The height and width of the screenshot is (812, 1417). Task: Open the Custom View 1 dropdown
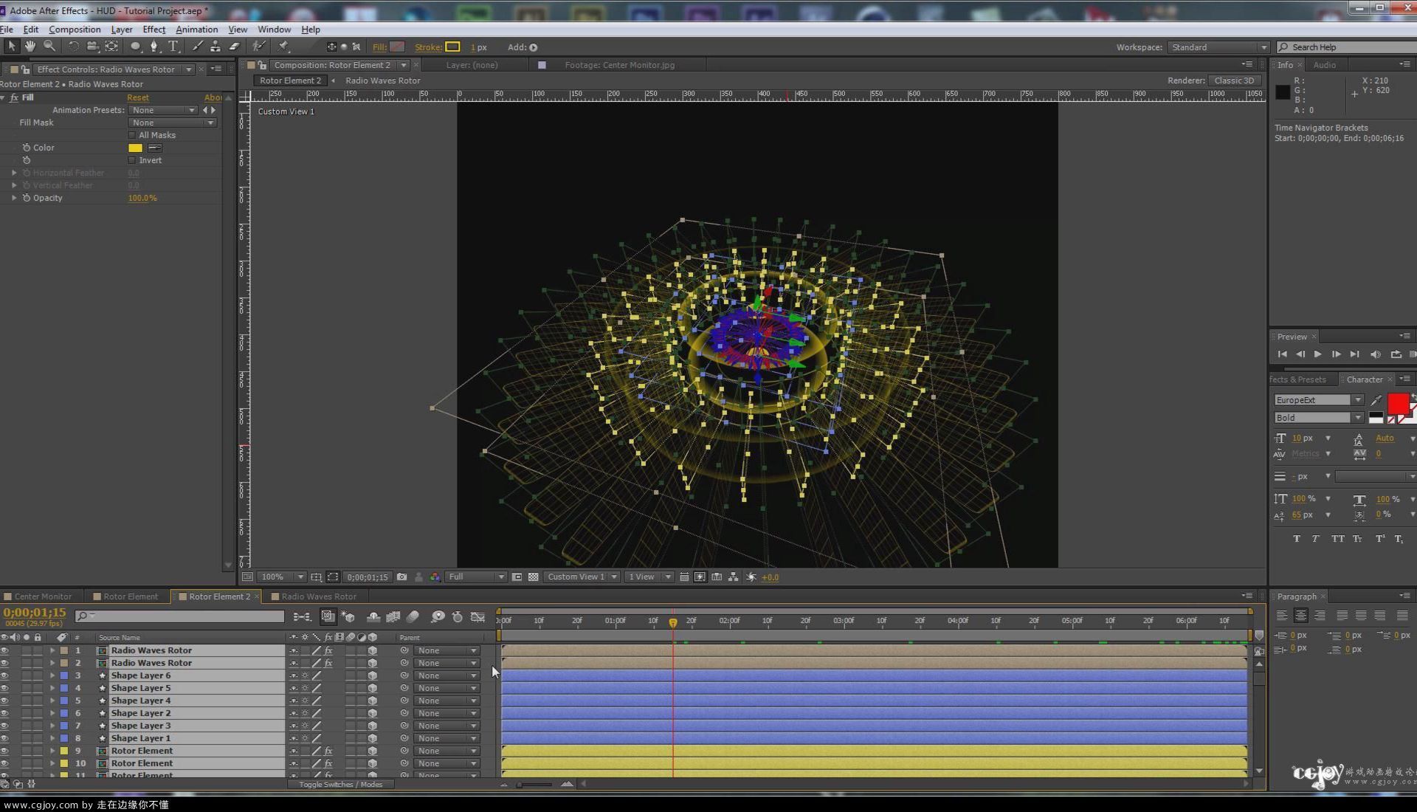point(581,577)
